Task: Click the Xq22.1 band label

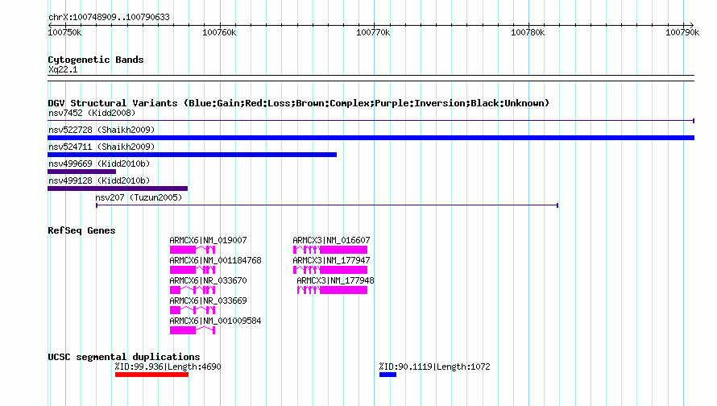Action: (63, 69)
